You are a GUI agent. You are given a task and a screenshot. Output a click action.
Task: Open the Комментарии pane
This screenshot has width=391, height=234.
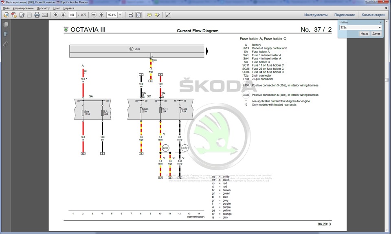pos(373,15)
